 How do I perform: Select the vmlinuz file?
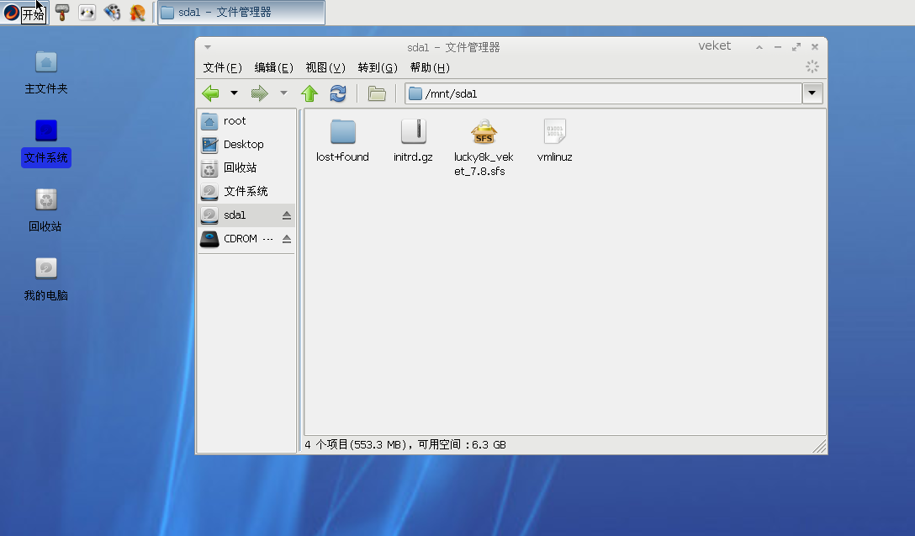click(x=554, y=141)
